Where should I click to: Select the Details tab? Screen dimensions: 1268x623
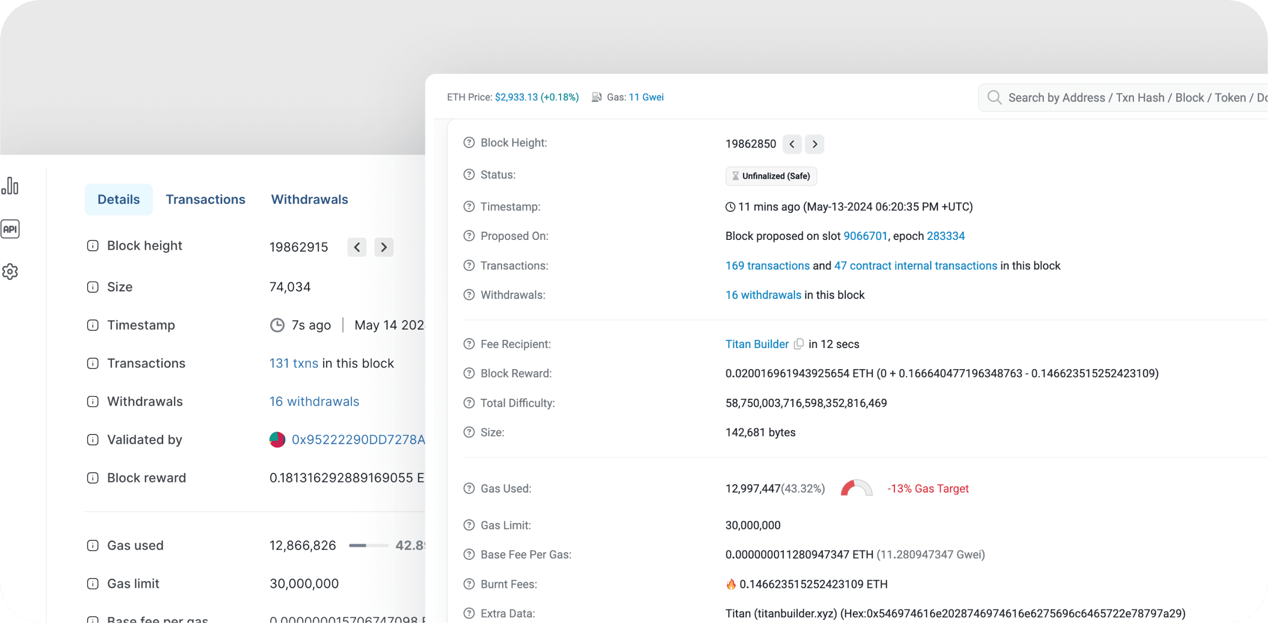click(x=118, y=199)
